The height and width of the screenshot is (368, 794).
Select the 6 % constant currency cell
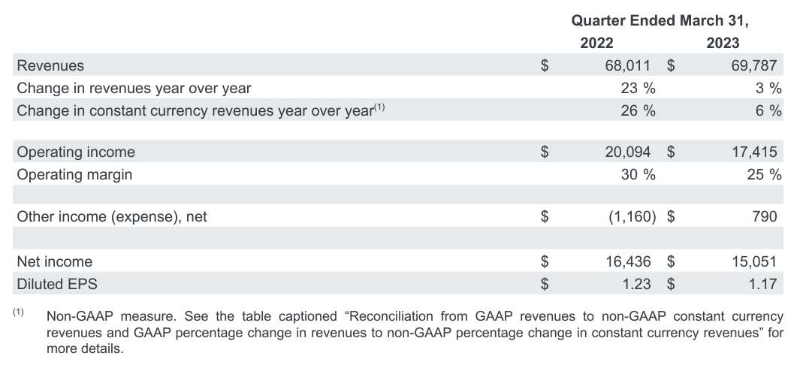pyautogui.click(x=768, y=110)
